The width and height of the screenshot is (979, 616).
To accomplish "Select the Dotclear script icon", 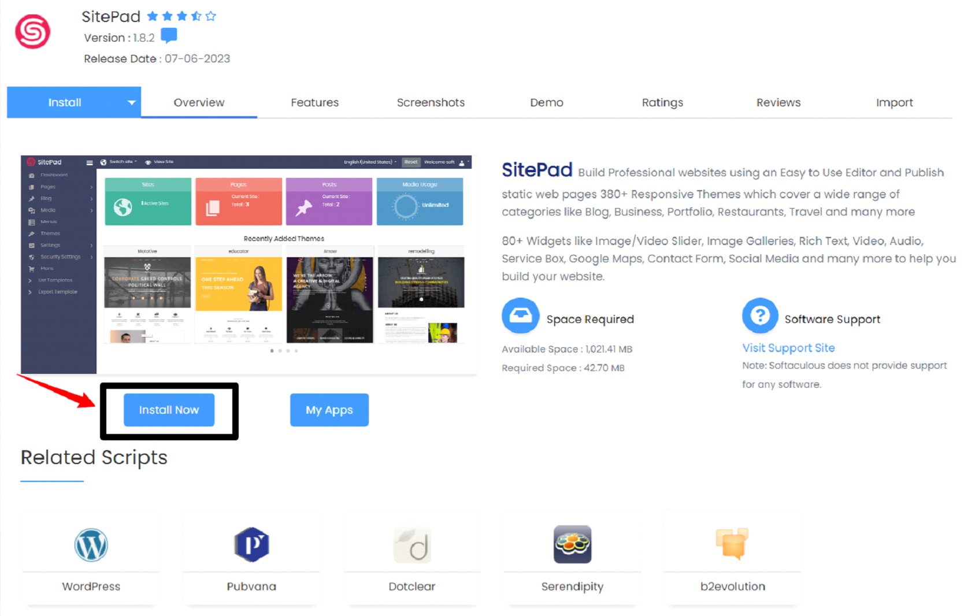I will 412,544.
